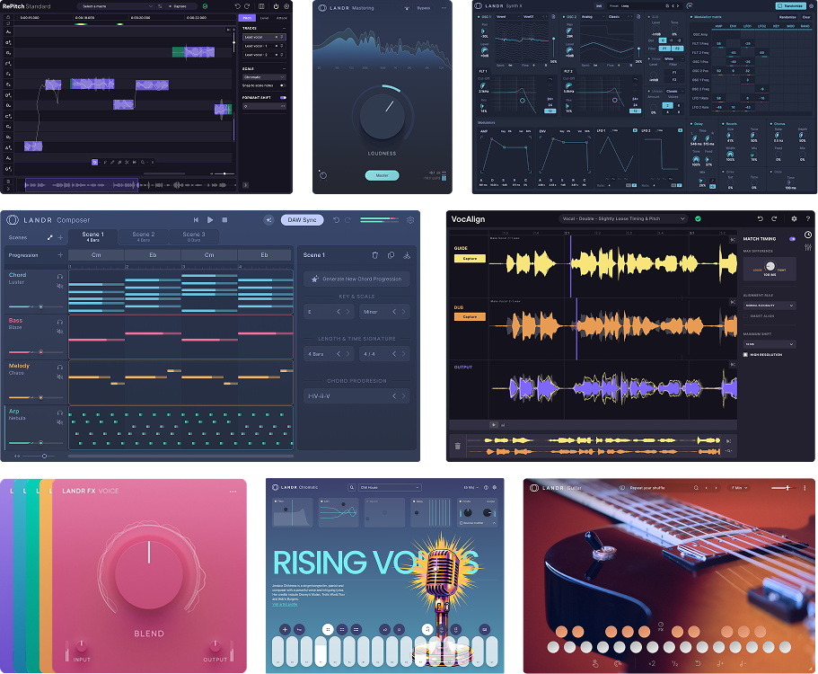Click Guide Capture button in VocAlign
Screen dimensions: 818x674
(470, 259)
